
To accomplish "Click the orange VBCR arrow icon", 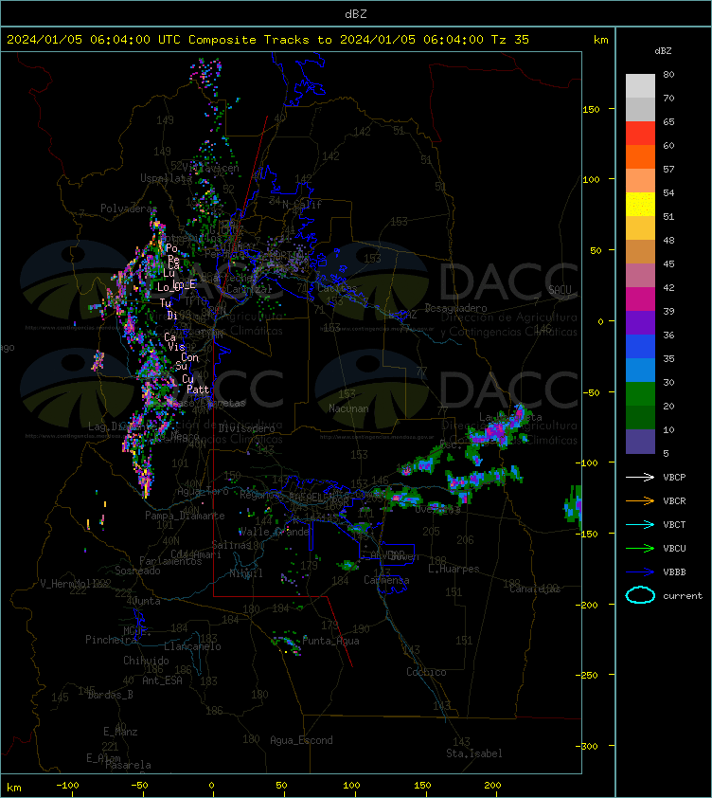I will [x=640, y=500].
